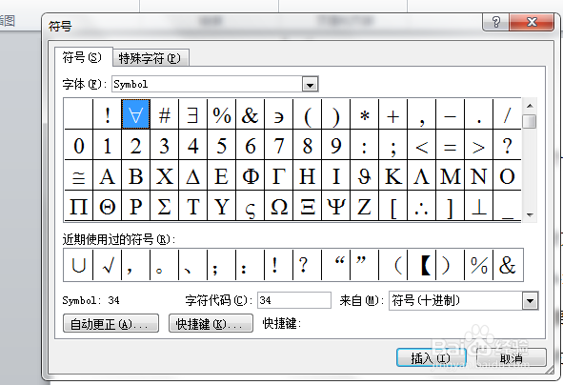Select the greater-than > symbol
Screen dimensions: 563x385
point(478,145)
